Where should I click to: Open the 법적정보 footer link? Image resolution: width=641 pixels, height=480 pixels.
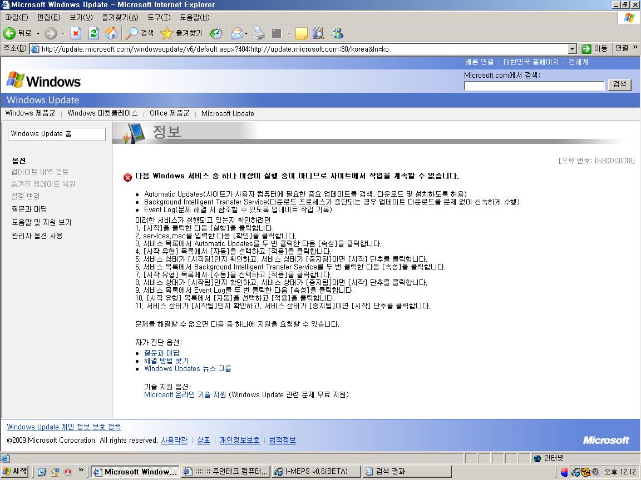pyautogui.click(x=283, y=441)
